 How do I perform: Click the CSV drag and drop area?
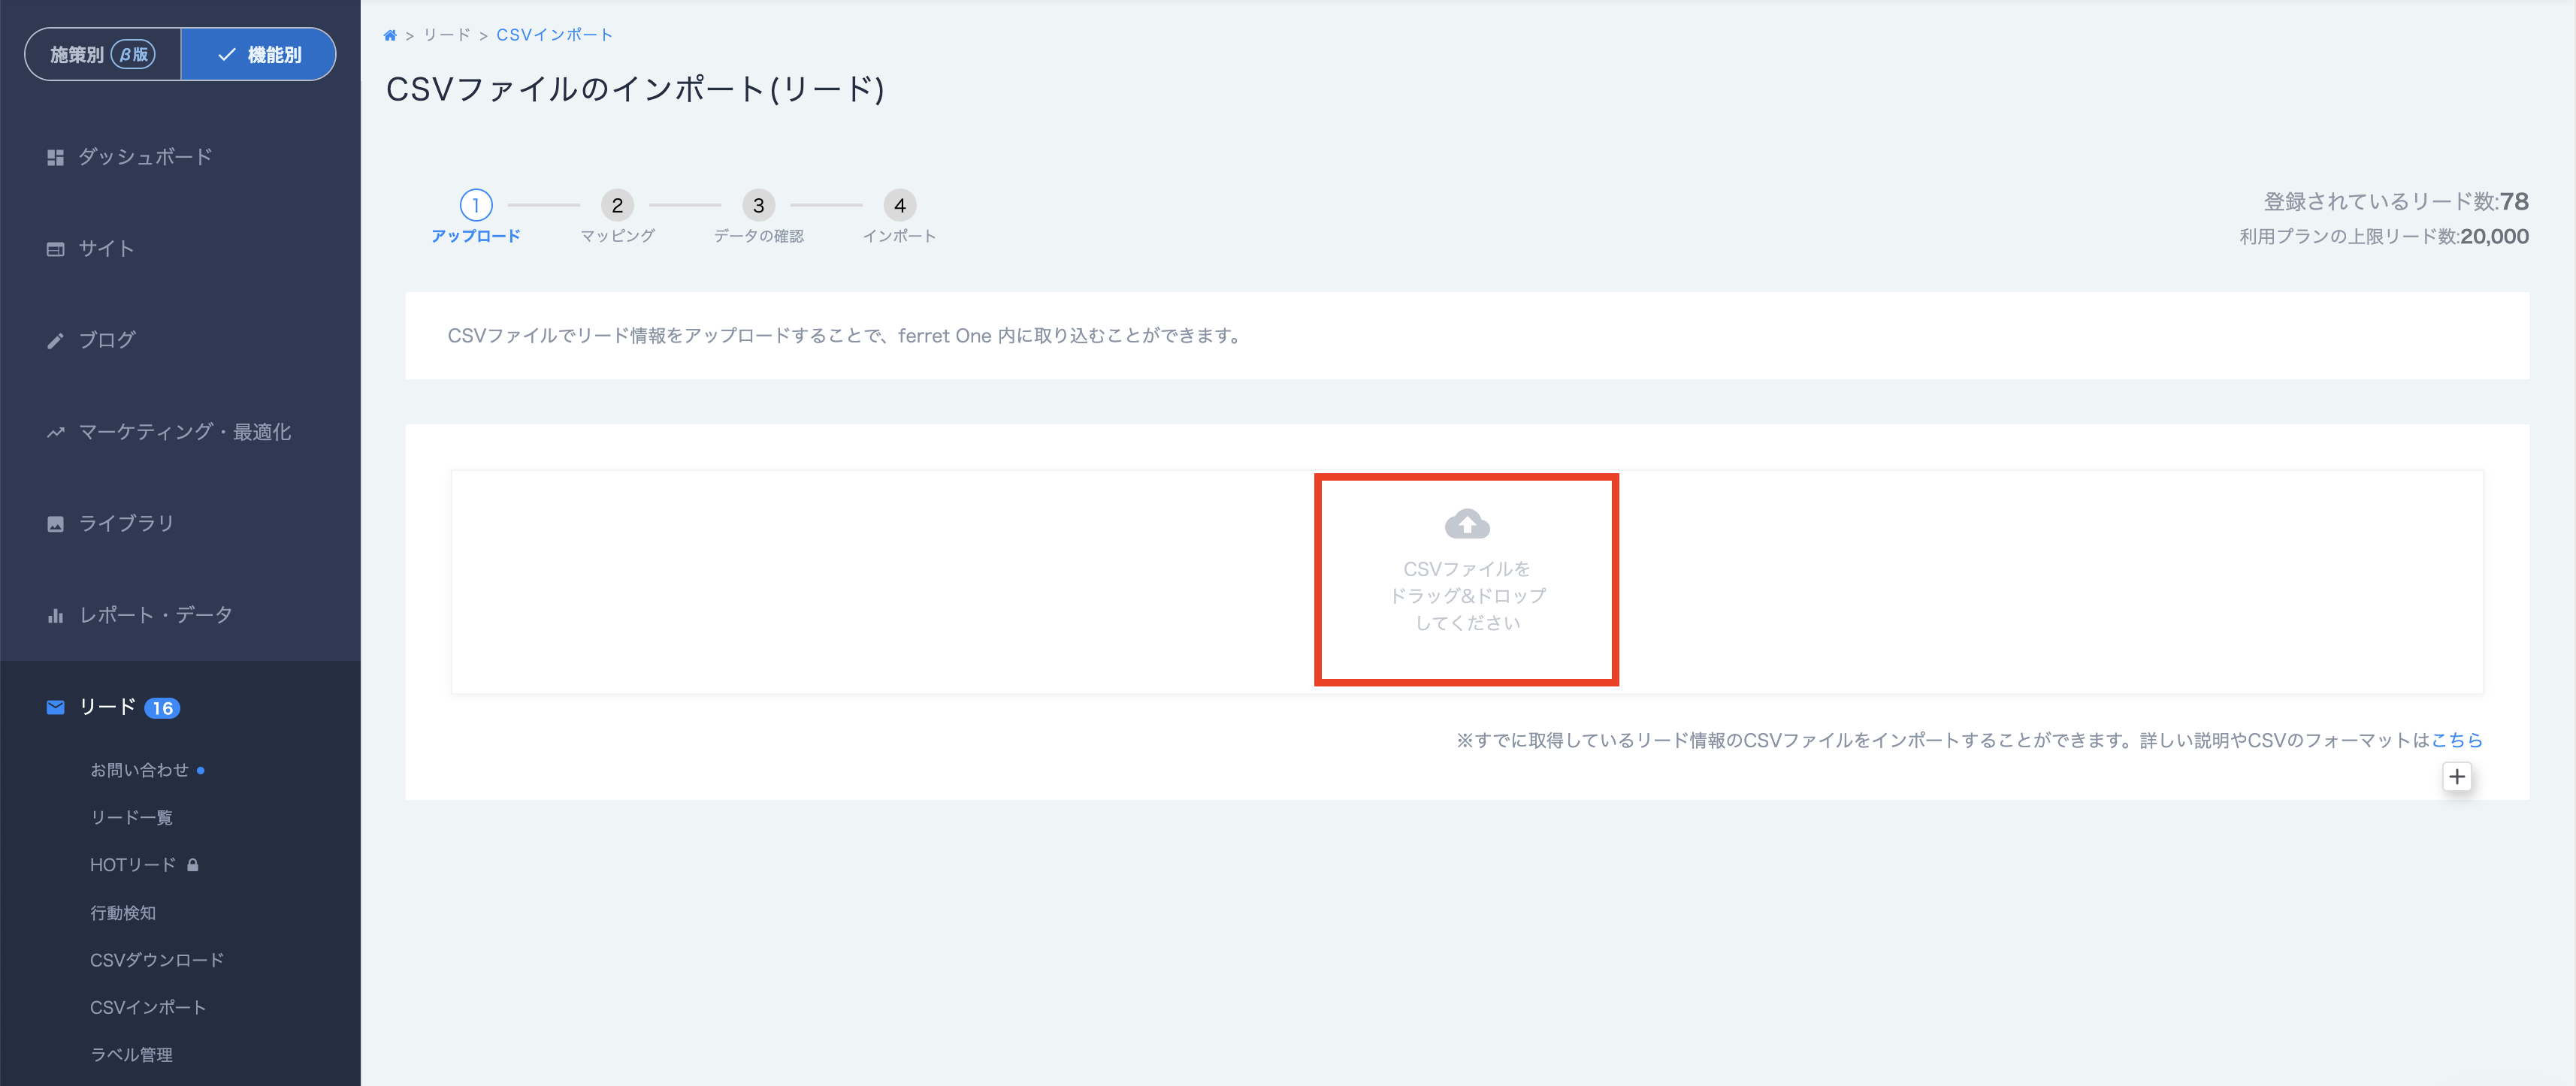click(x=1467, y=581)
